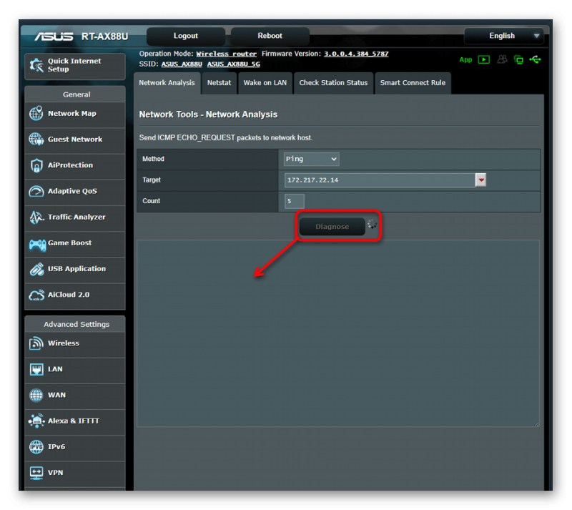The width and height of the screenshot is (572, 510).
Task: Click the WAN globe icon
Action: 36,395
